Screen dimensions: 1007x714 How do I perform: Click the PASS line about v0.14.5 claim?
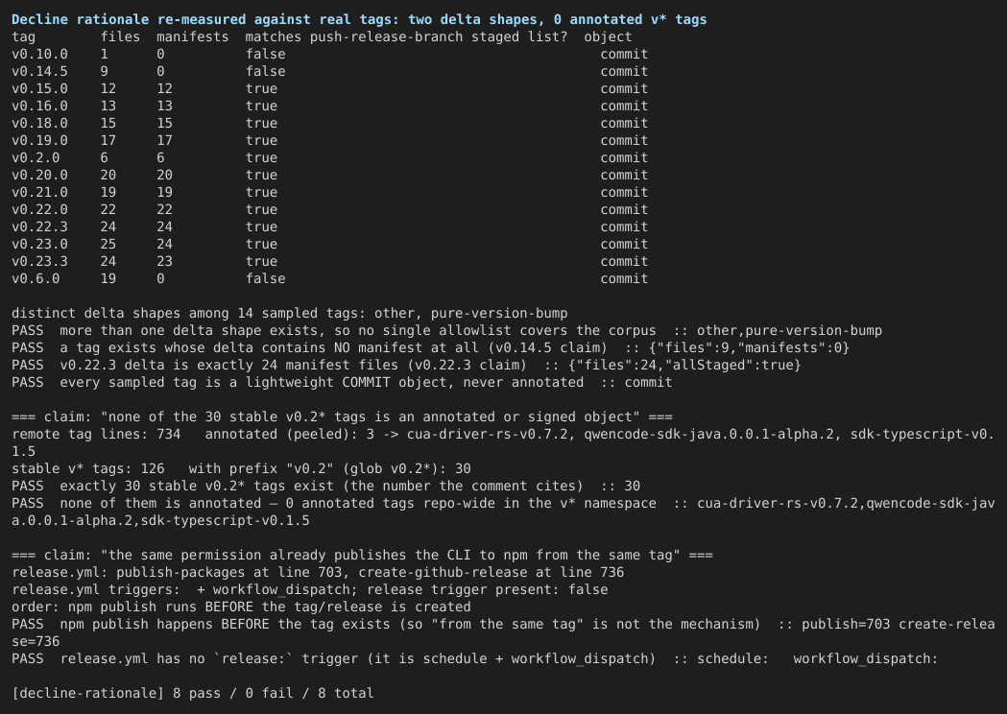[x=430, y=348]
